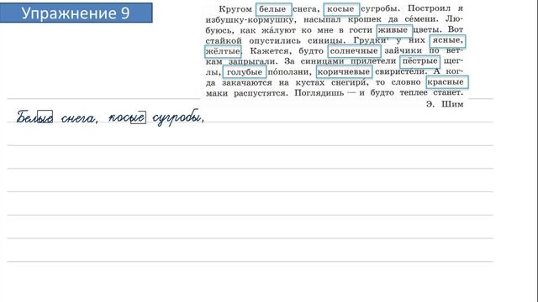Select boxed word 'коричневые' in the passage
The width and height of the screenshot is (538, 302).
tap(344, 72)
